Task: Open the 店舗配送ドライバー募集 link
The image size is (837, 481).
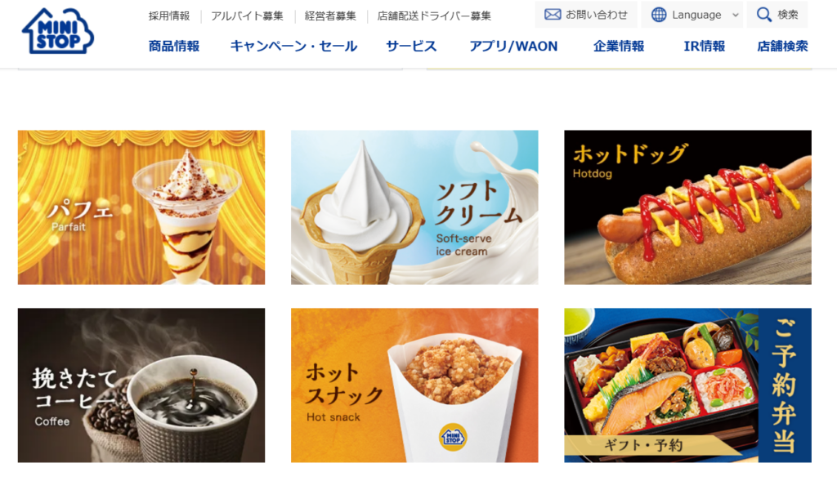Action: 434,16
